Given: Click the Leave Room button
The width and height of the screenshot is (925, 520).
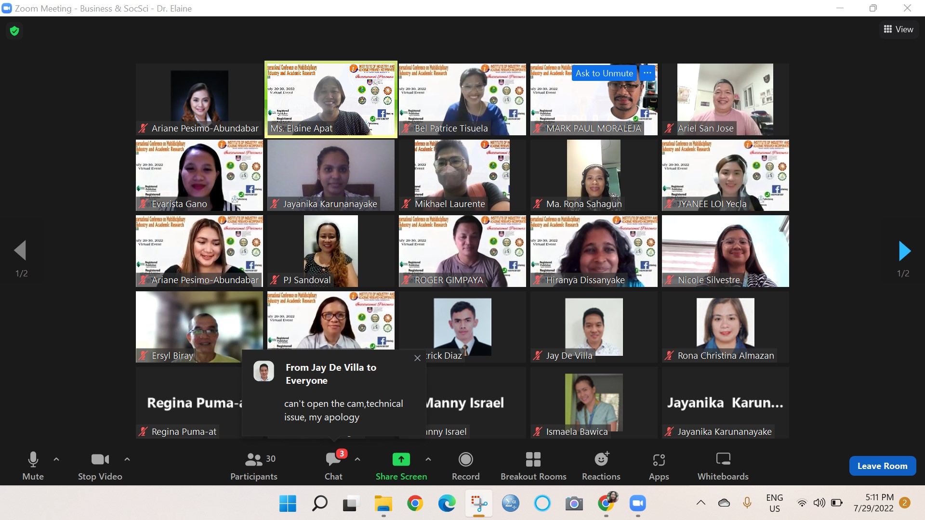Looking at the screenshot, I should point(882,466).
